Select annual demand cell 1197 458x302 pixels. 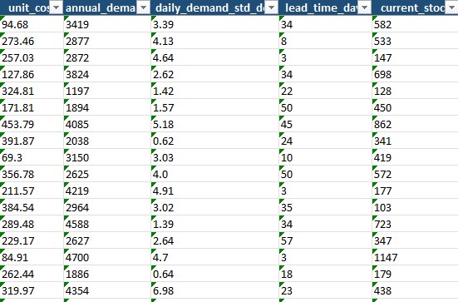tap(107, 91)
